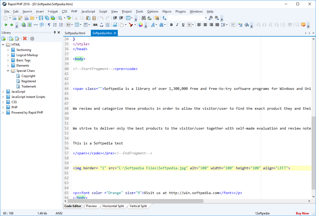Click the horizontal scrollbar thumb

point(135,201)
